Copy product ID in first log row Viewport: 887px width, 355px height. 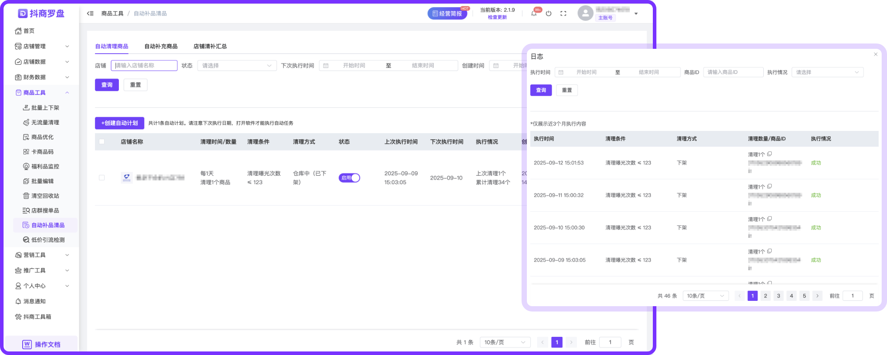[x=769, y=154]
